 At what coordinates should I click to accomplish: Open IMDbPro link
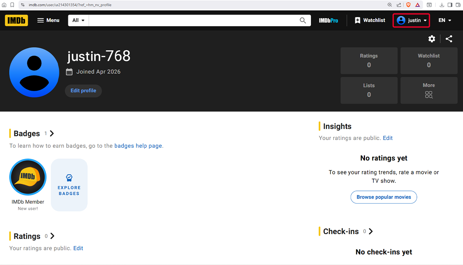point(328,20)
